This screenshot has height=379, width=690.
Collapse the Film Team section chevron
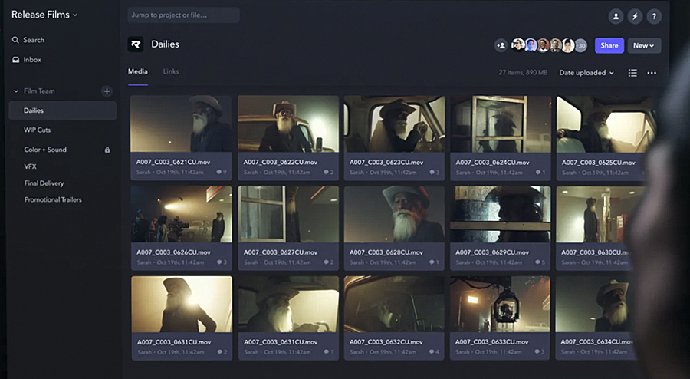[16, 91]
